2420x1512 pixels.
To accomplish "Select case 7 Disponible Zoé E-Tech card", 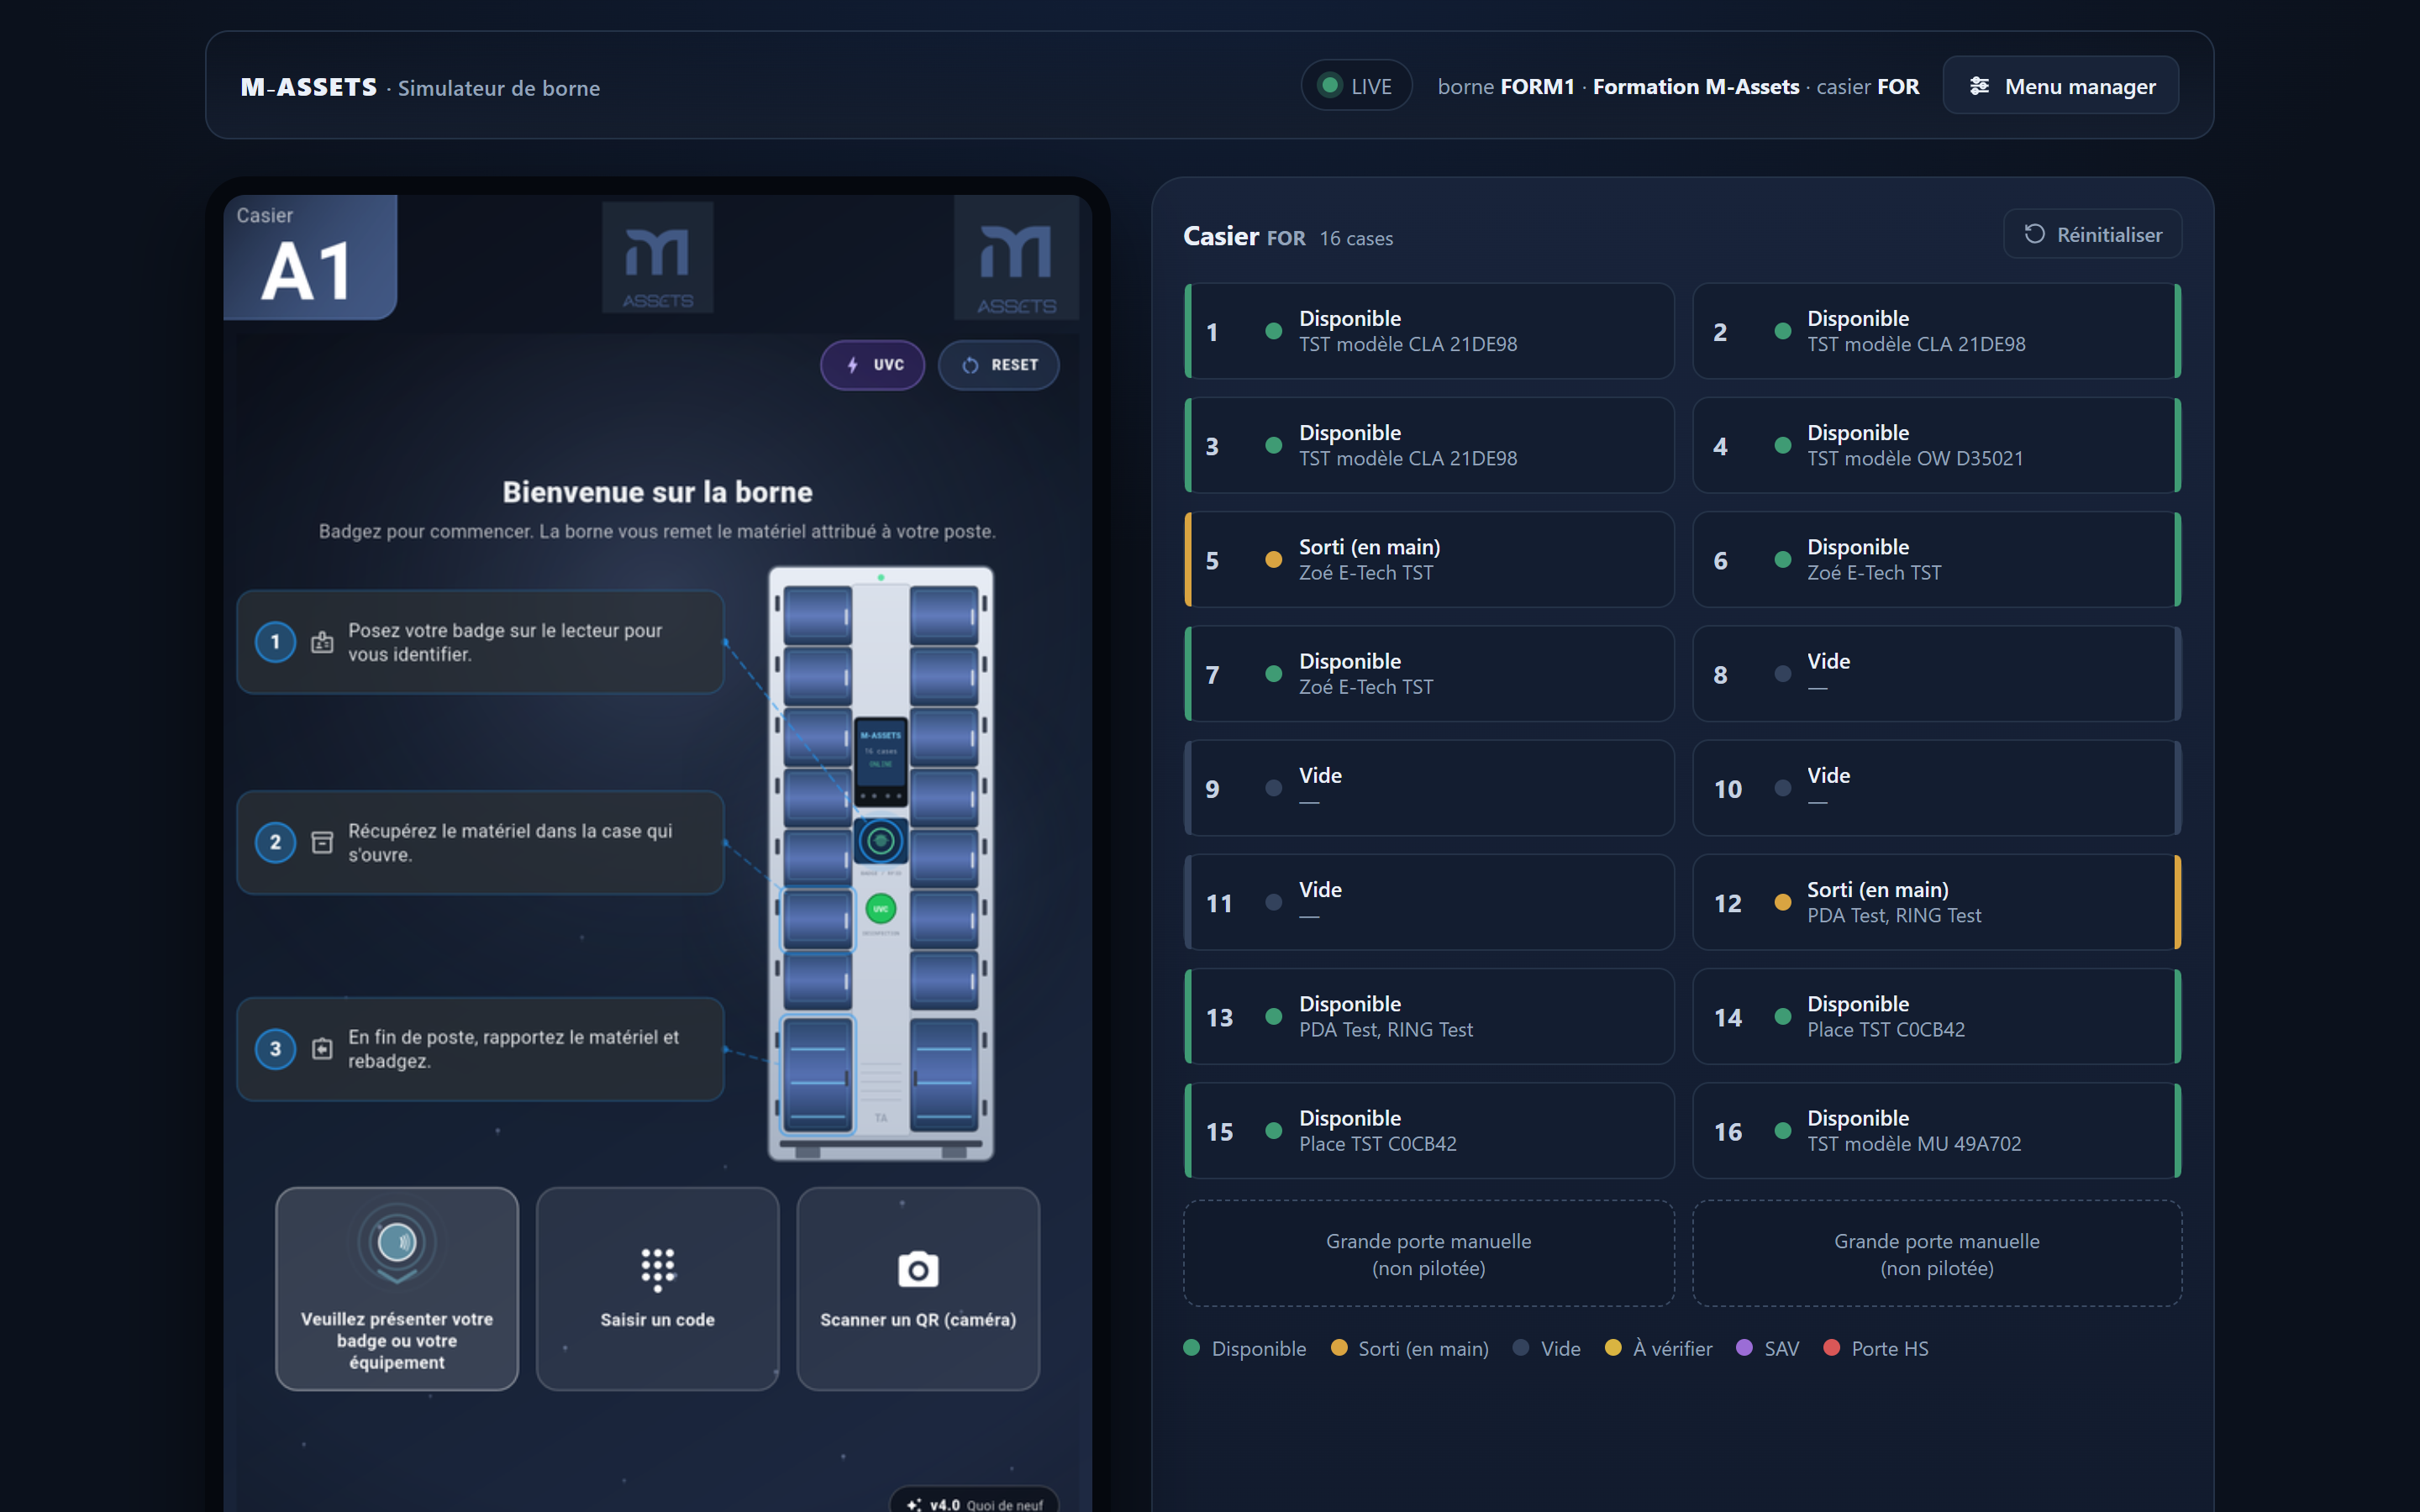I will (1428, 674).
